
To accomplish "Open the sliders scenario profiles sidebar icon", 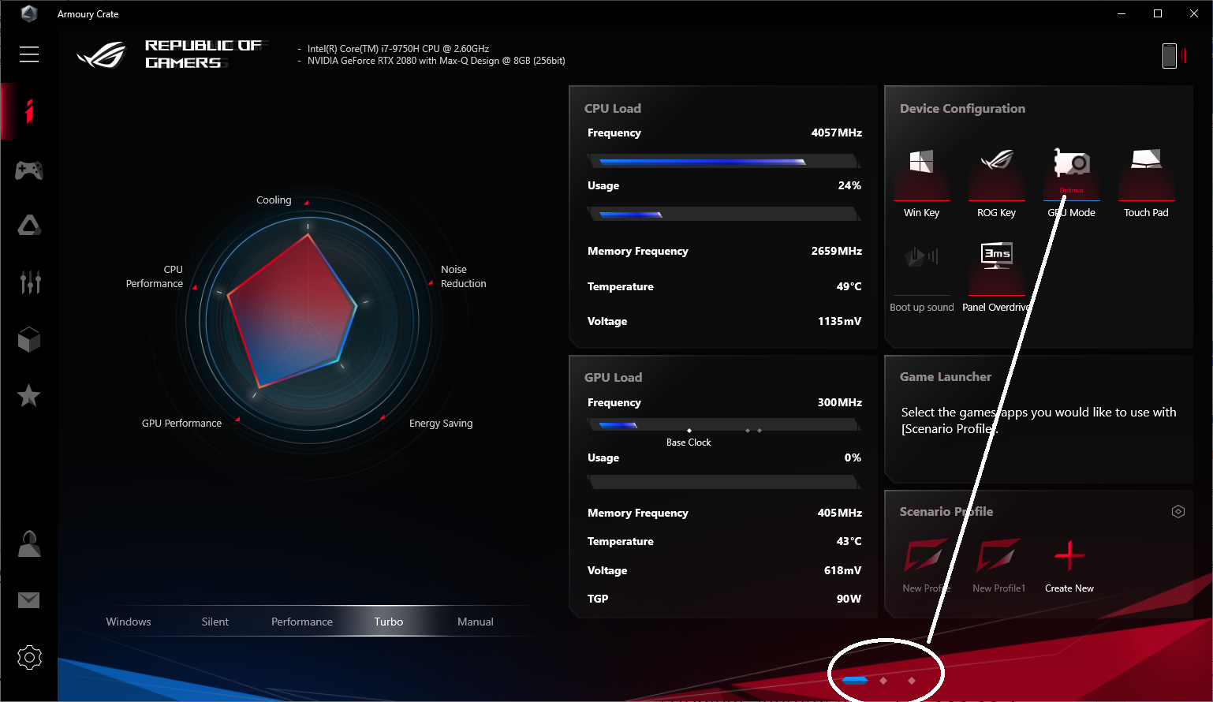I will click(30, 282).
